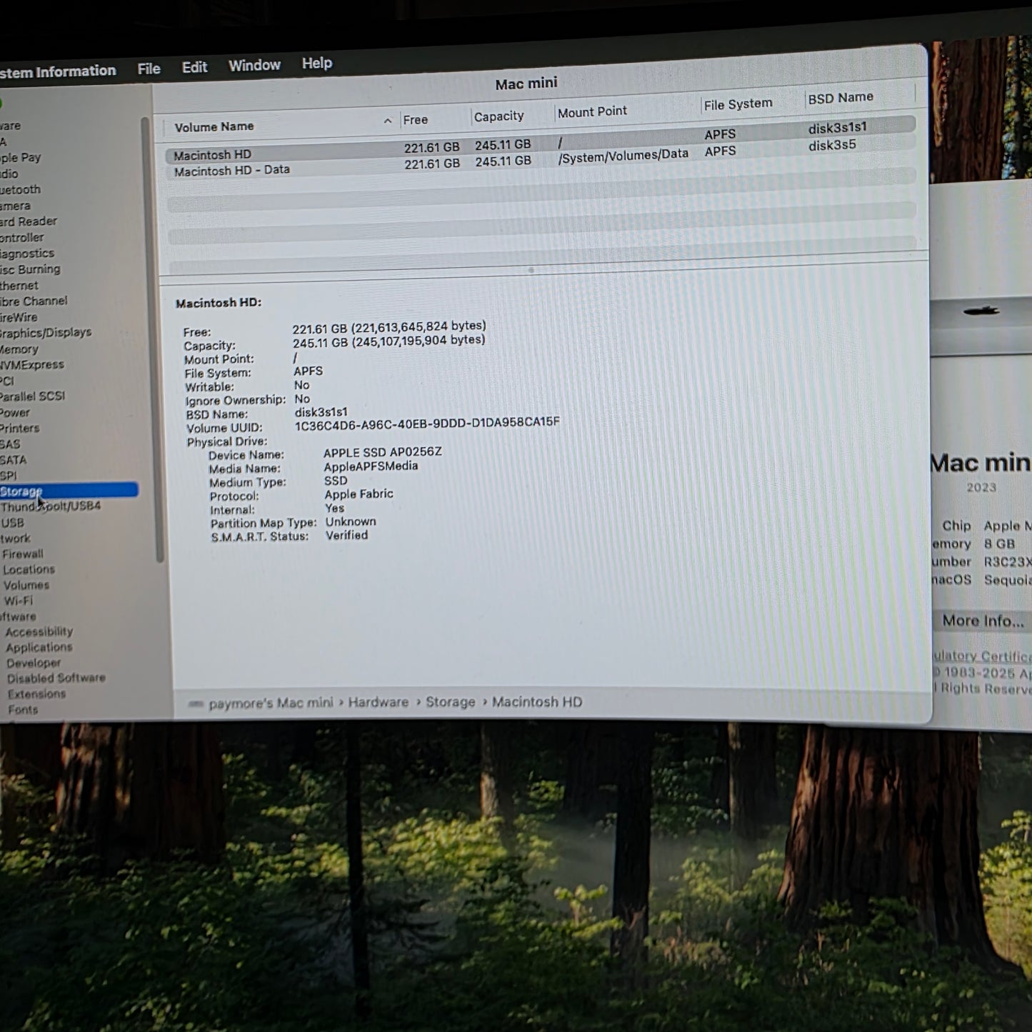Select NVMExpress in sidebar
1032x1032 pixels.
[x=32, y=364]
